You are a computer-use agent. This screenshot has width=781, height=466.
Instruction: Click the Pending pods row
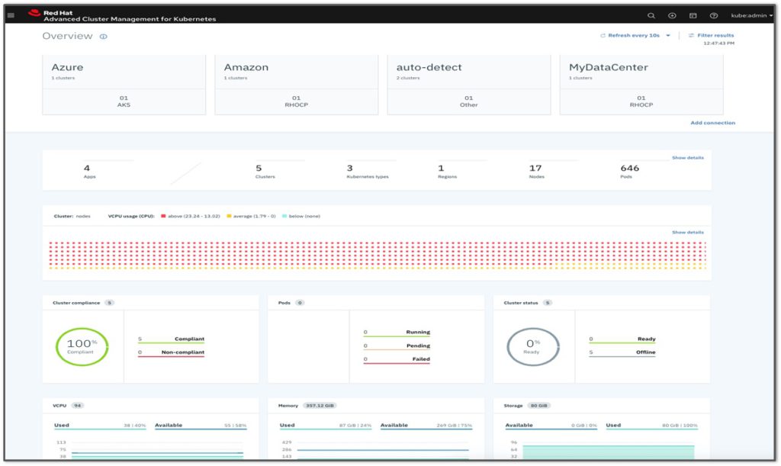coord(397,346)
